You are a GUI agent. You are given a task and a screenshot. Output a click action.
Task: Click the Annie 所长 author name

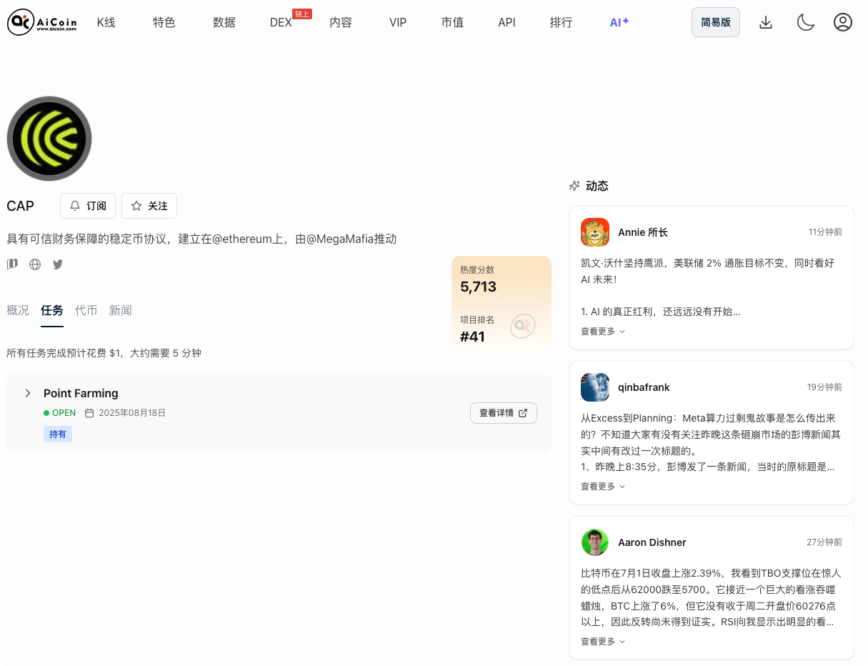643,232
